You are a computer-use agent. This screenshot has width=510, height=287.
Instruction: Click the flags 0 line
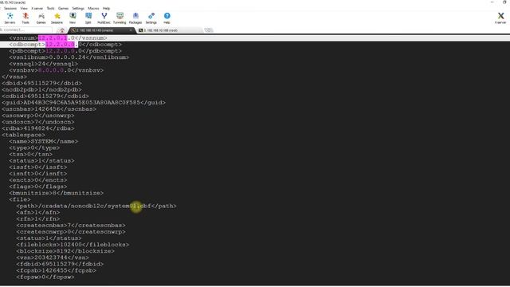[38, 187]
